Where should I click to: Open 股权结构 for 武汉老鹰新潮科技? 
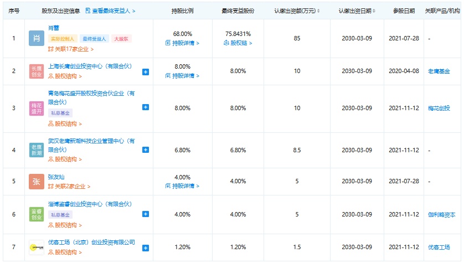(x=65, y=159)
